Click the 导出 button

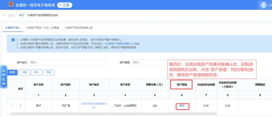(x=49, y=72)
